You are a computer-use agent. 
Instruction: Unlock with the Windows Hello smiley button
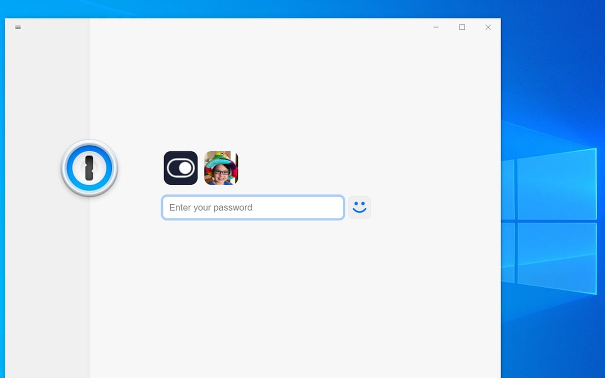click(x=359, y=207)
